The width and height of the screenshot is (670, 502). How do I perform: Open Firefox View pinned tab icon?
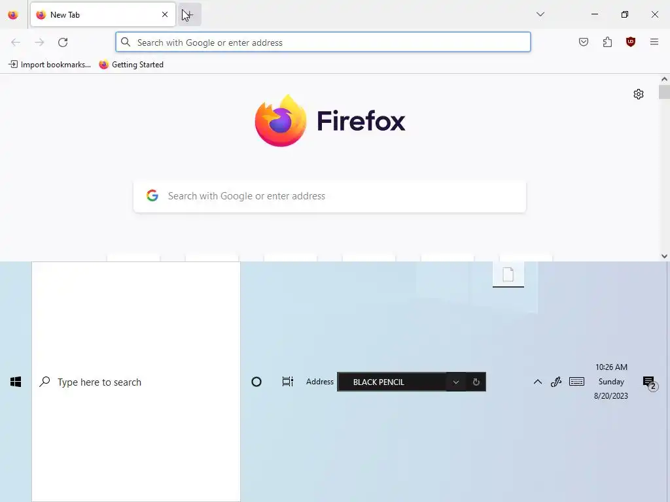[x=13, y=15]
